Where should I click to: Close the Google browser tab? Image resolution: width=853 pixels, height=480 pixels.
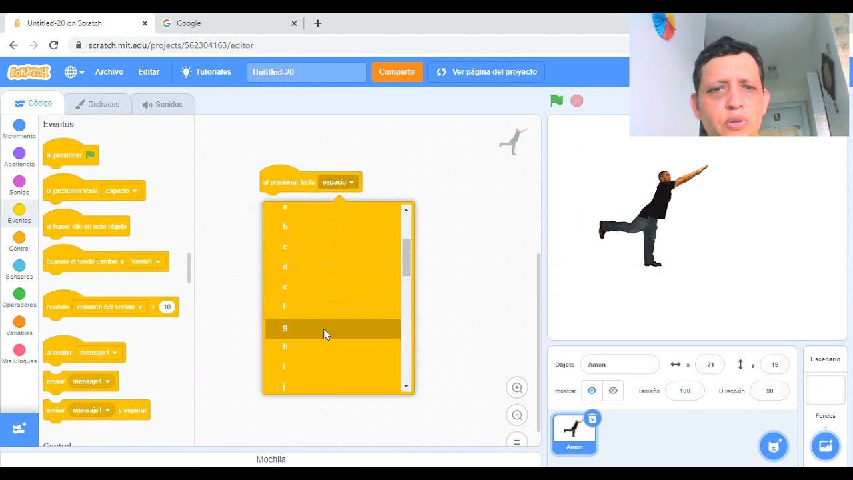(294, 23)
